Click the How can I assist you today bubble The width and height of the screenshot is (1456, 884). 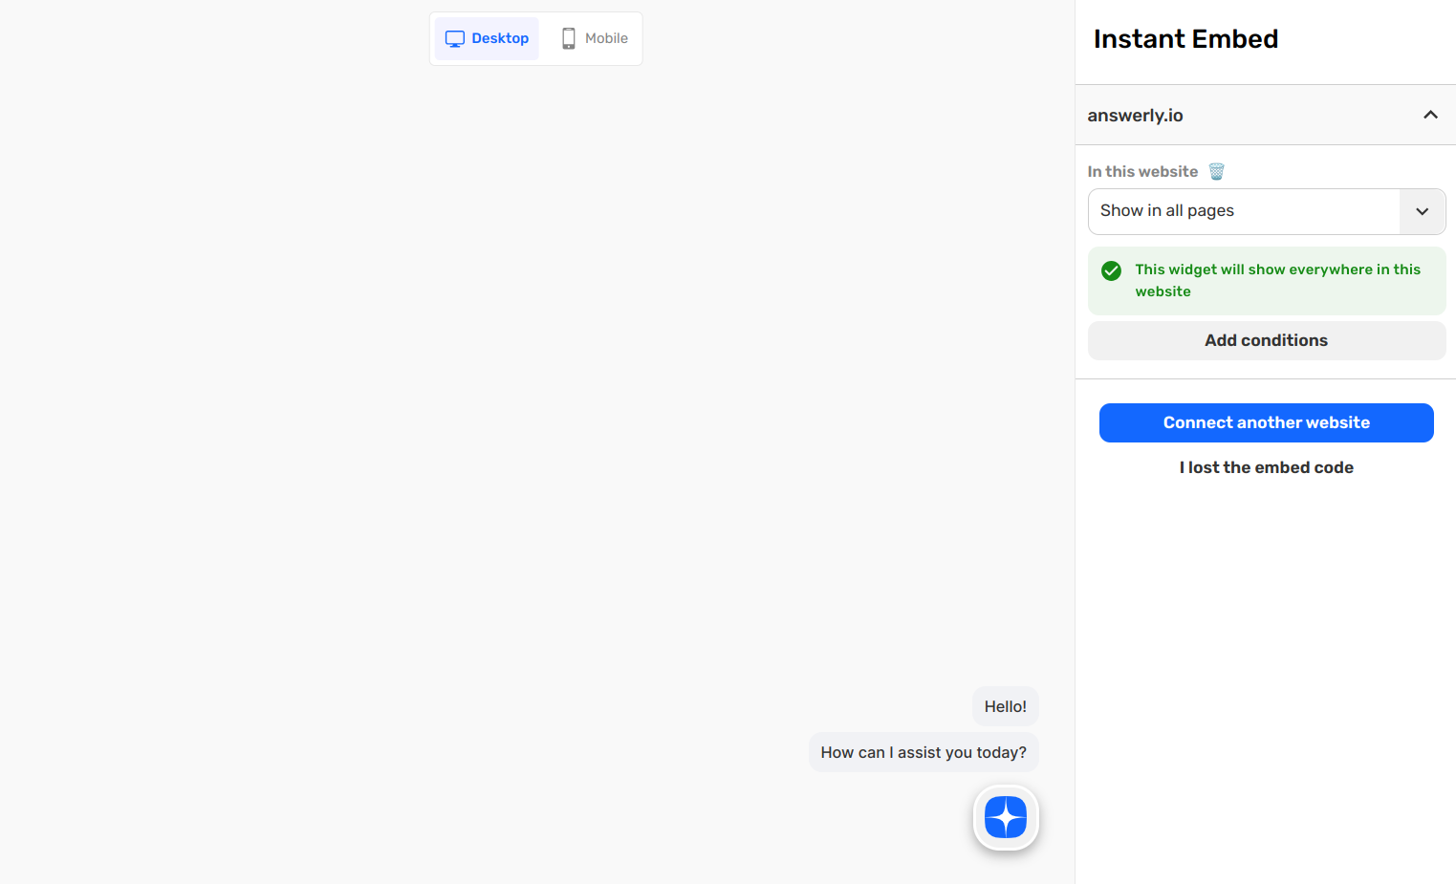tap(923, 752)
